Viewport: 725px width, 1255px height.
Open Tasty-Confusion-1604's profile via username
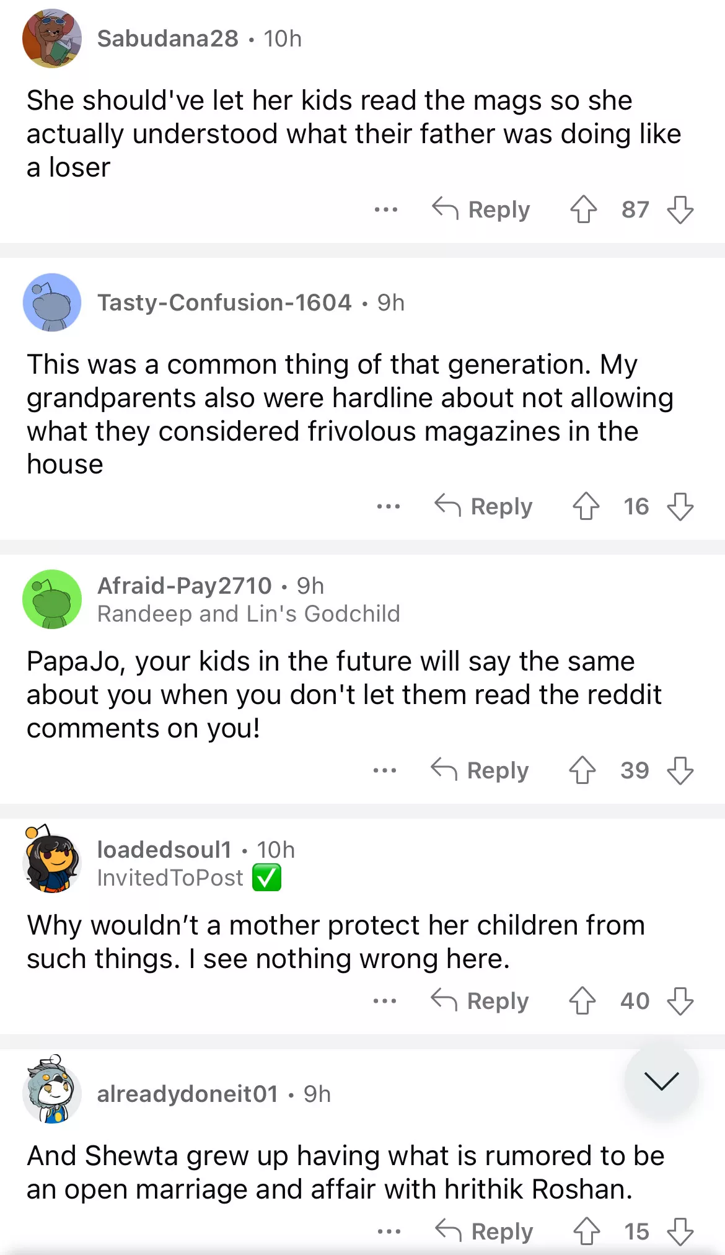click(224, 302)
